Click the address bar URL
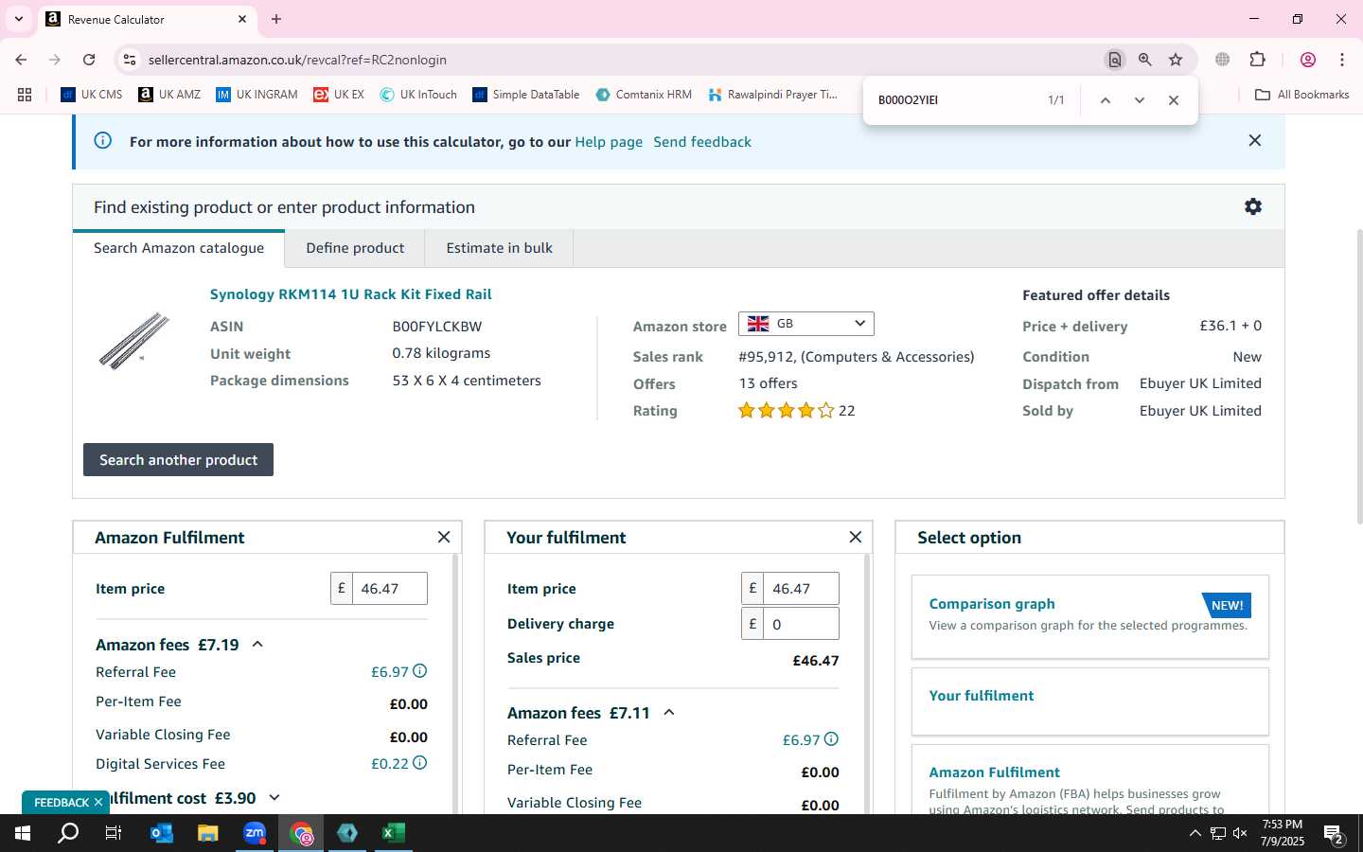 point(297,60)
